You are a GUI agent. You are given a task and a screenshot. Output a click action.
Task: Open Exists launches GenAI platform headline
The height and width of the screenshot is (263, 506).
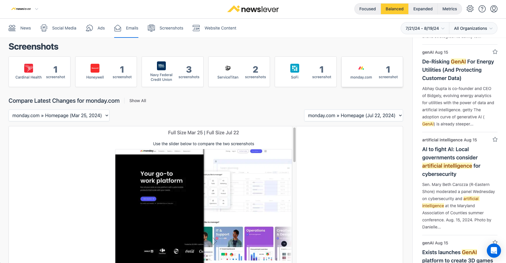[x=458, y=256]
